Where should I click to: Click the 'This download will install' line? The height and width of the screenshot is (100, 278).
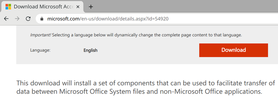(x=146, y=83)
